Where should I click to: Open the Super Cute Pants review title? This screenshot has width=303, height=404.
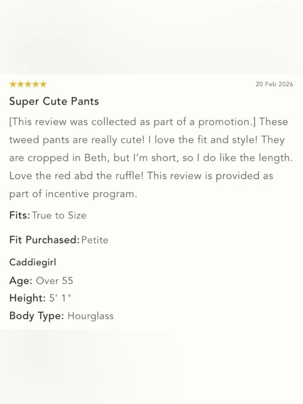click(x=54, y=101)
